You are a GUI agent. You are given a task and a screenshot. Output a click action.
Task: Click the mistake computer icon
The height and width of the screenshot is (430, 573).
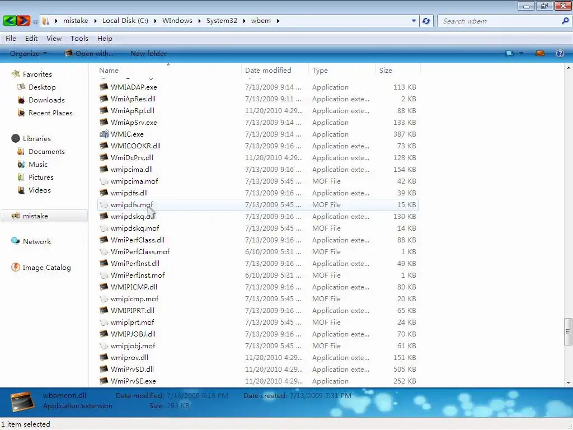[x=16, y=216]
